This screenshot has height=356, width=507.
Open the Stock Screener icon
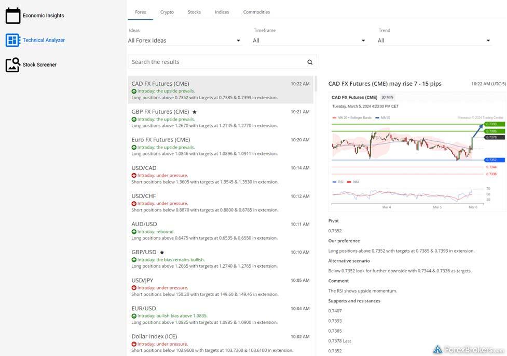(x=13, y=65)
